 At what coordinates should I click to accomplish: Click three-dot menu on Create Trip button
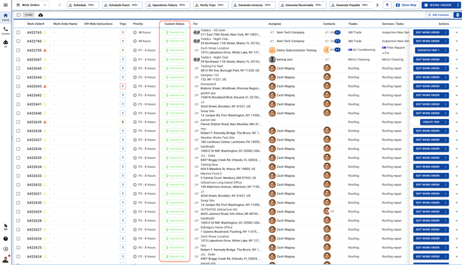coord(445,122)
